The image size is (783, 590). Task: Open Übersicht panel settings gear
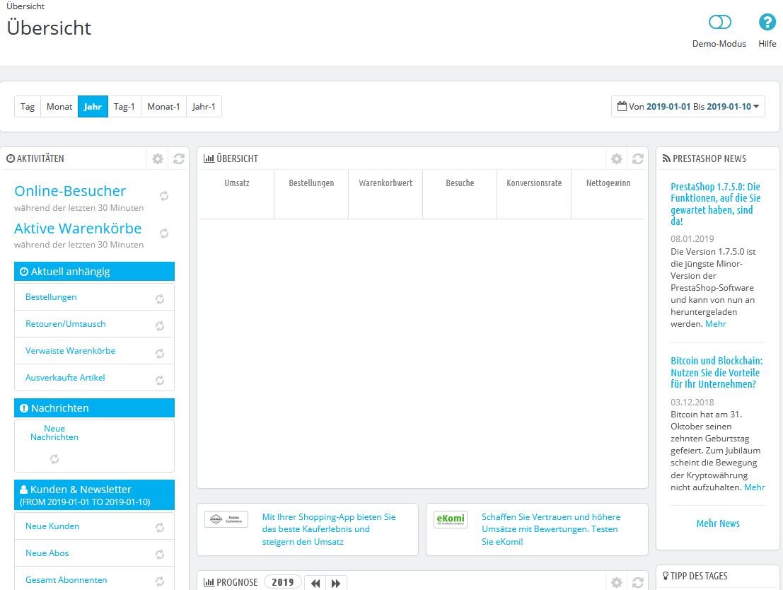617,159
